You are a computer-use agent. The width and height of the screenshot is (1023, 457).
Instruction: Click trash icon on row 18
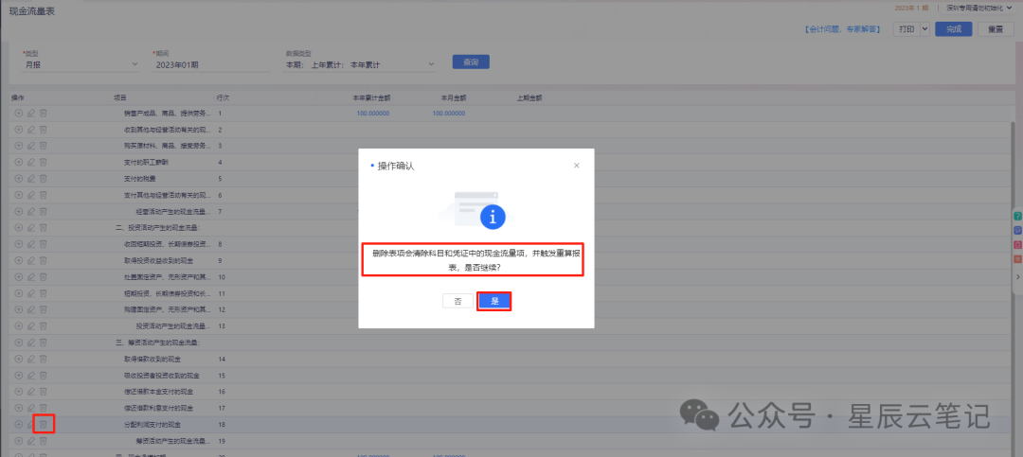(43, 424)
